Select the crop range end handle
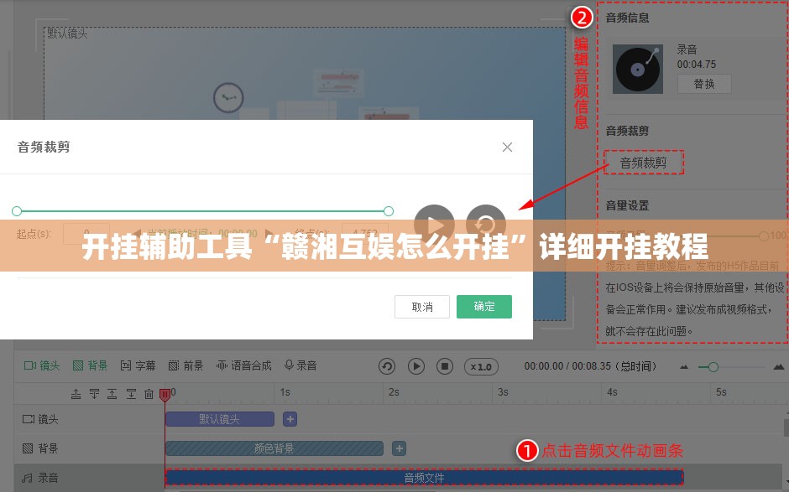The height and width of the screenshot is (492, 789). 388,211
